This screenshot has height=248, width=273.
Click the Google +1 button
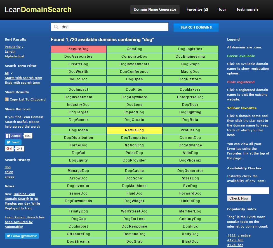click(x=9, y=149)
